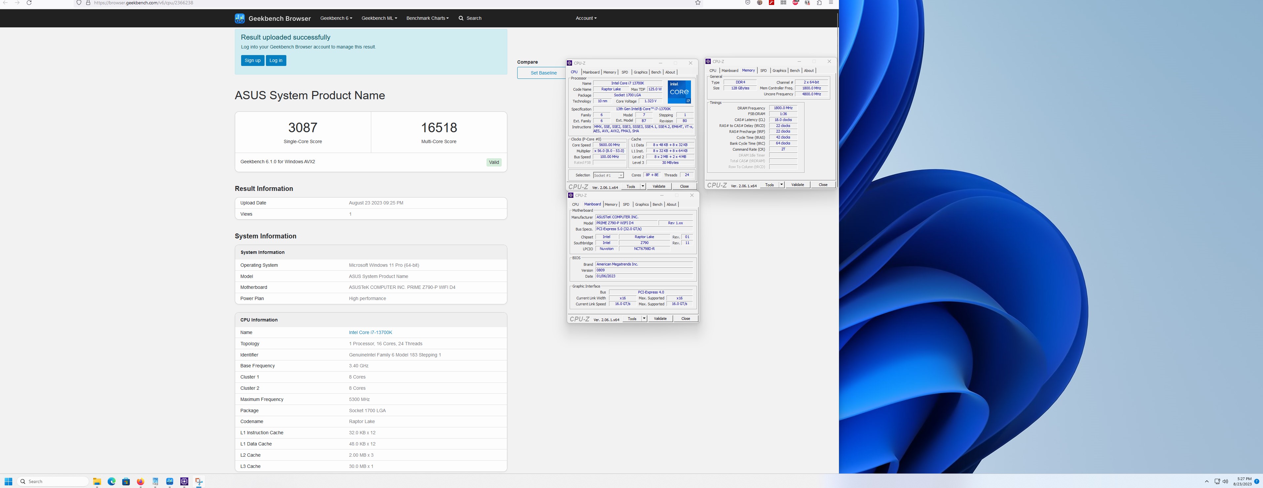Open Tools dropdown arrow in CPU-Z Memory window
Screen dimensions: 1263x488
click(x=781, y=185)
